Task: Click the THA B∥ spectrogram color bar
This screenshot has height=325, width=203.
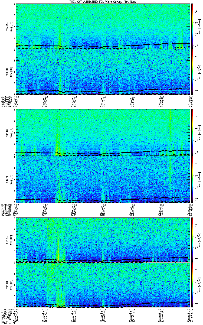Action: pos(192,72)
